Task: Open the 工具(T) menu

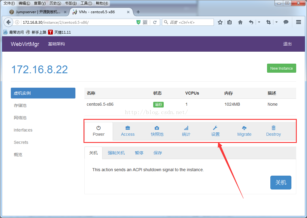Action: [x=86, y=3]
